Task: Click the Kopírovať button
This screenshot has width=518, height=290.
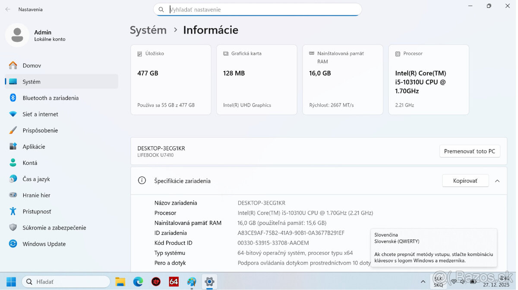Action: coord(465,180)
